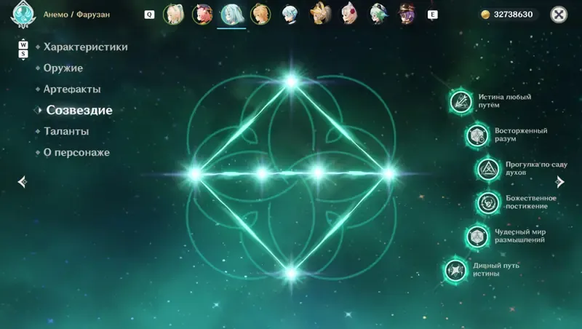Click the gold Mora coin icon
582x329 pixels.
[x=485, y=15]
